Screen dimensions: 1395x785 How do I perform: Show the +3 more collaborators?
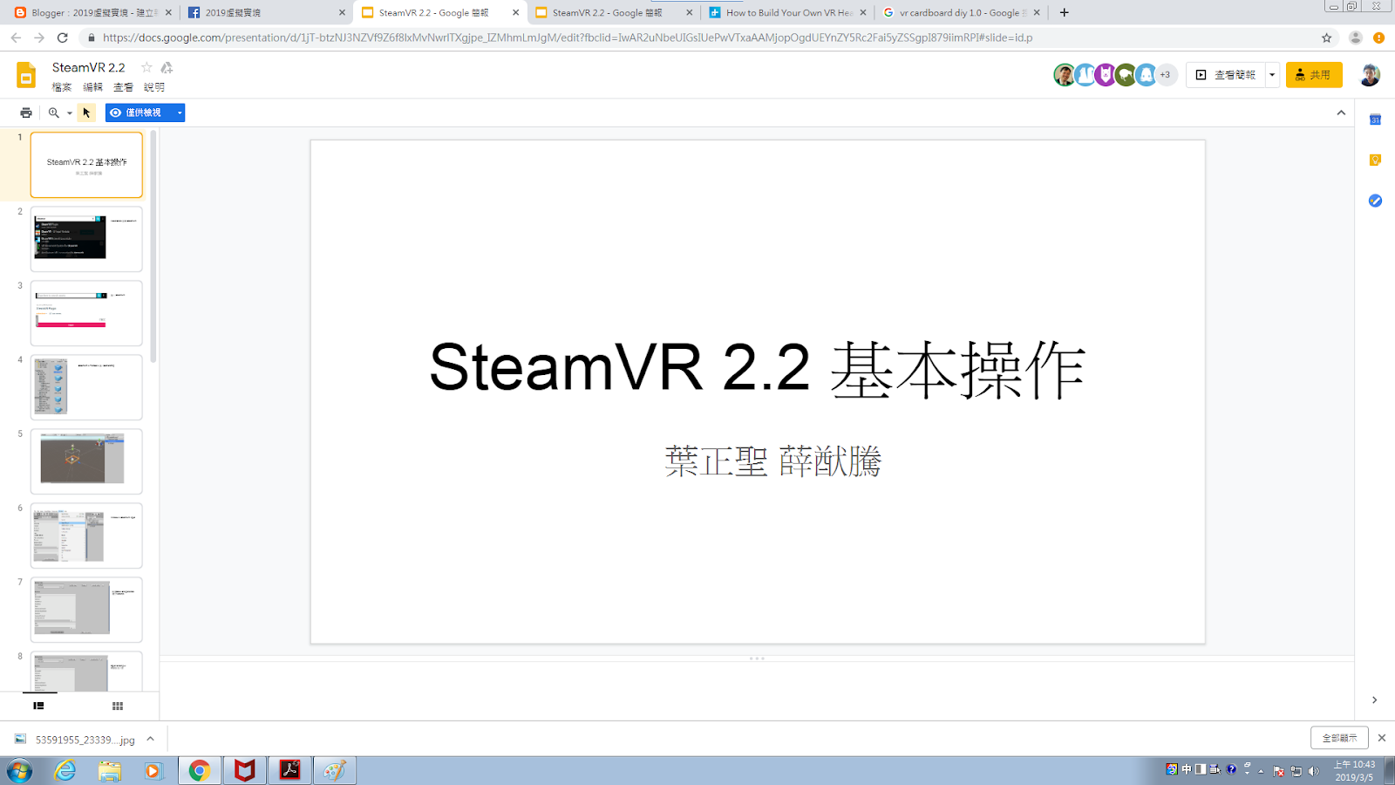click(1166, 75)
